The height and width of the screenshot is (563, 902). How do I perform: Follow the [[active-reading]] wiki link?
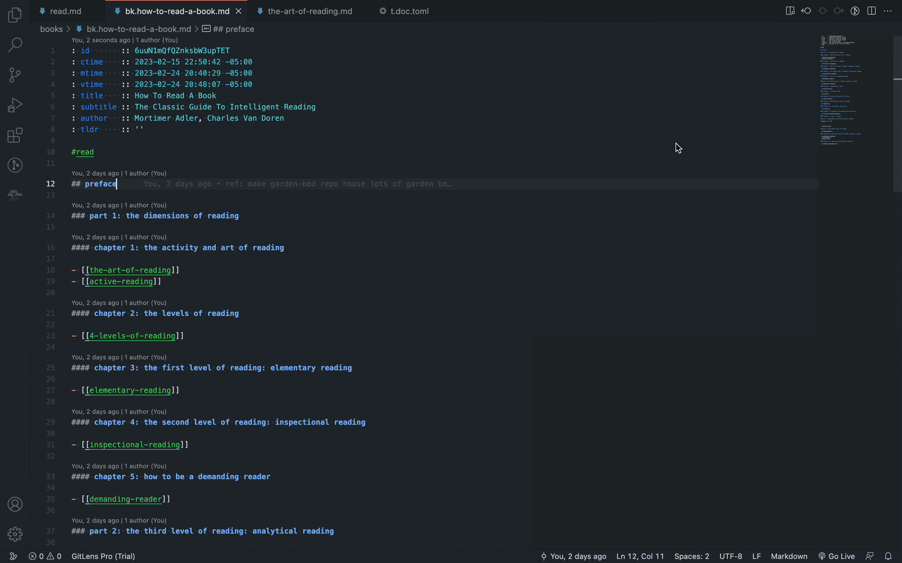(121, 281)
